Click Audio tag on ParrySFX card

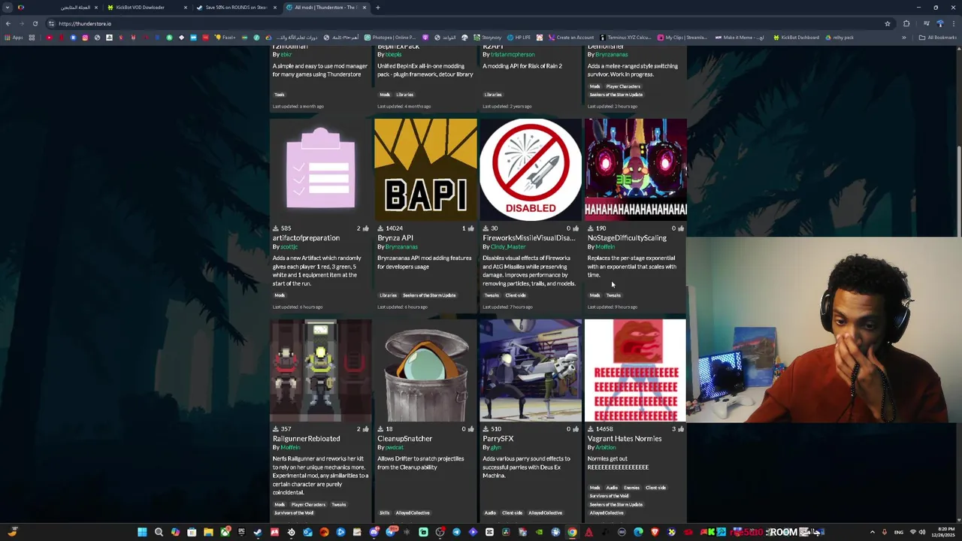pyautogui.click(x=490, y=513)
